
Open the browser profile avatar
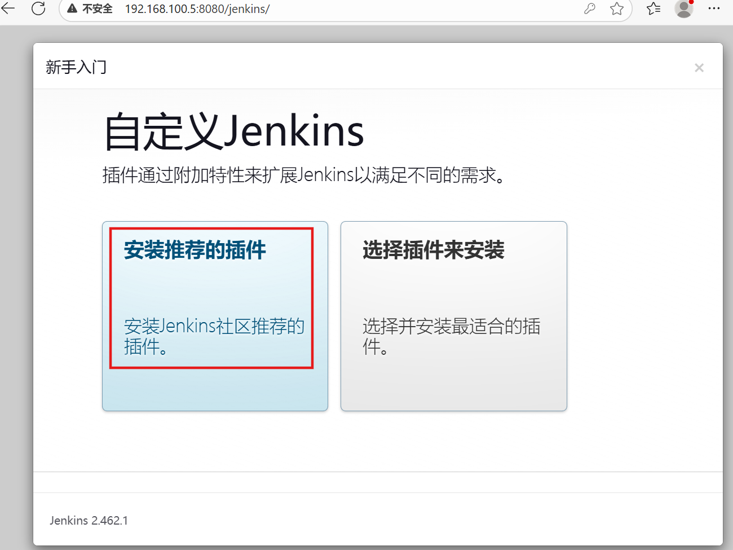684,8
